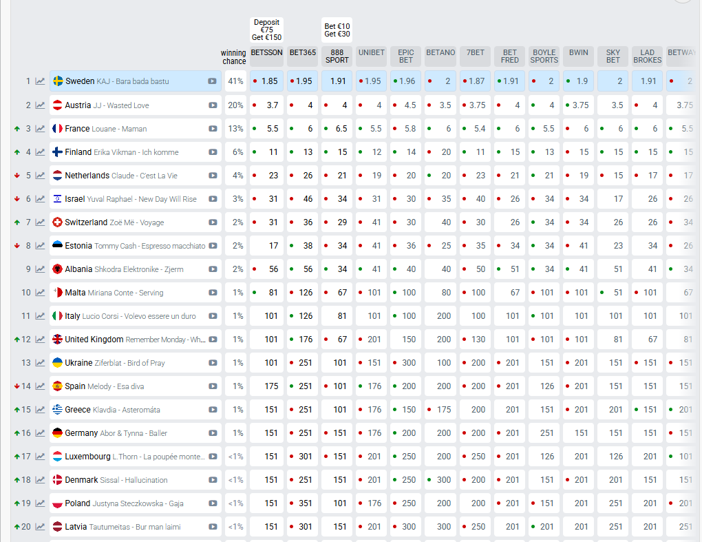Open the odds history chart for Sweden
Viewport: 702px width, 542px height.
(41, 81)
